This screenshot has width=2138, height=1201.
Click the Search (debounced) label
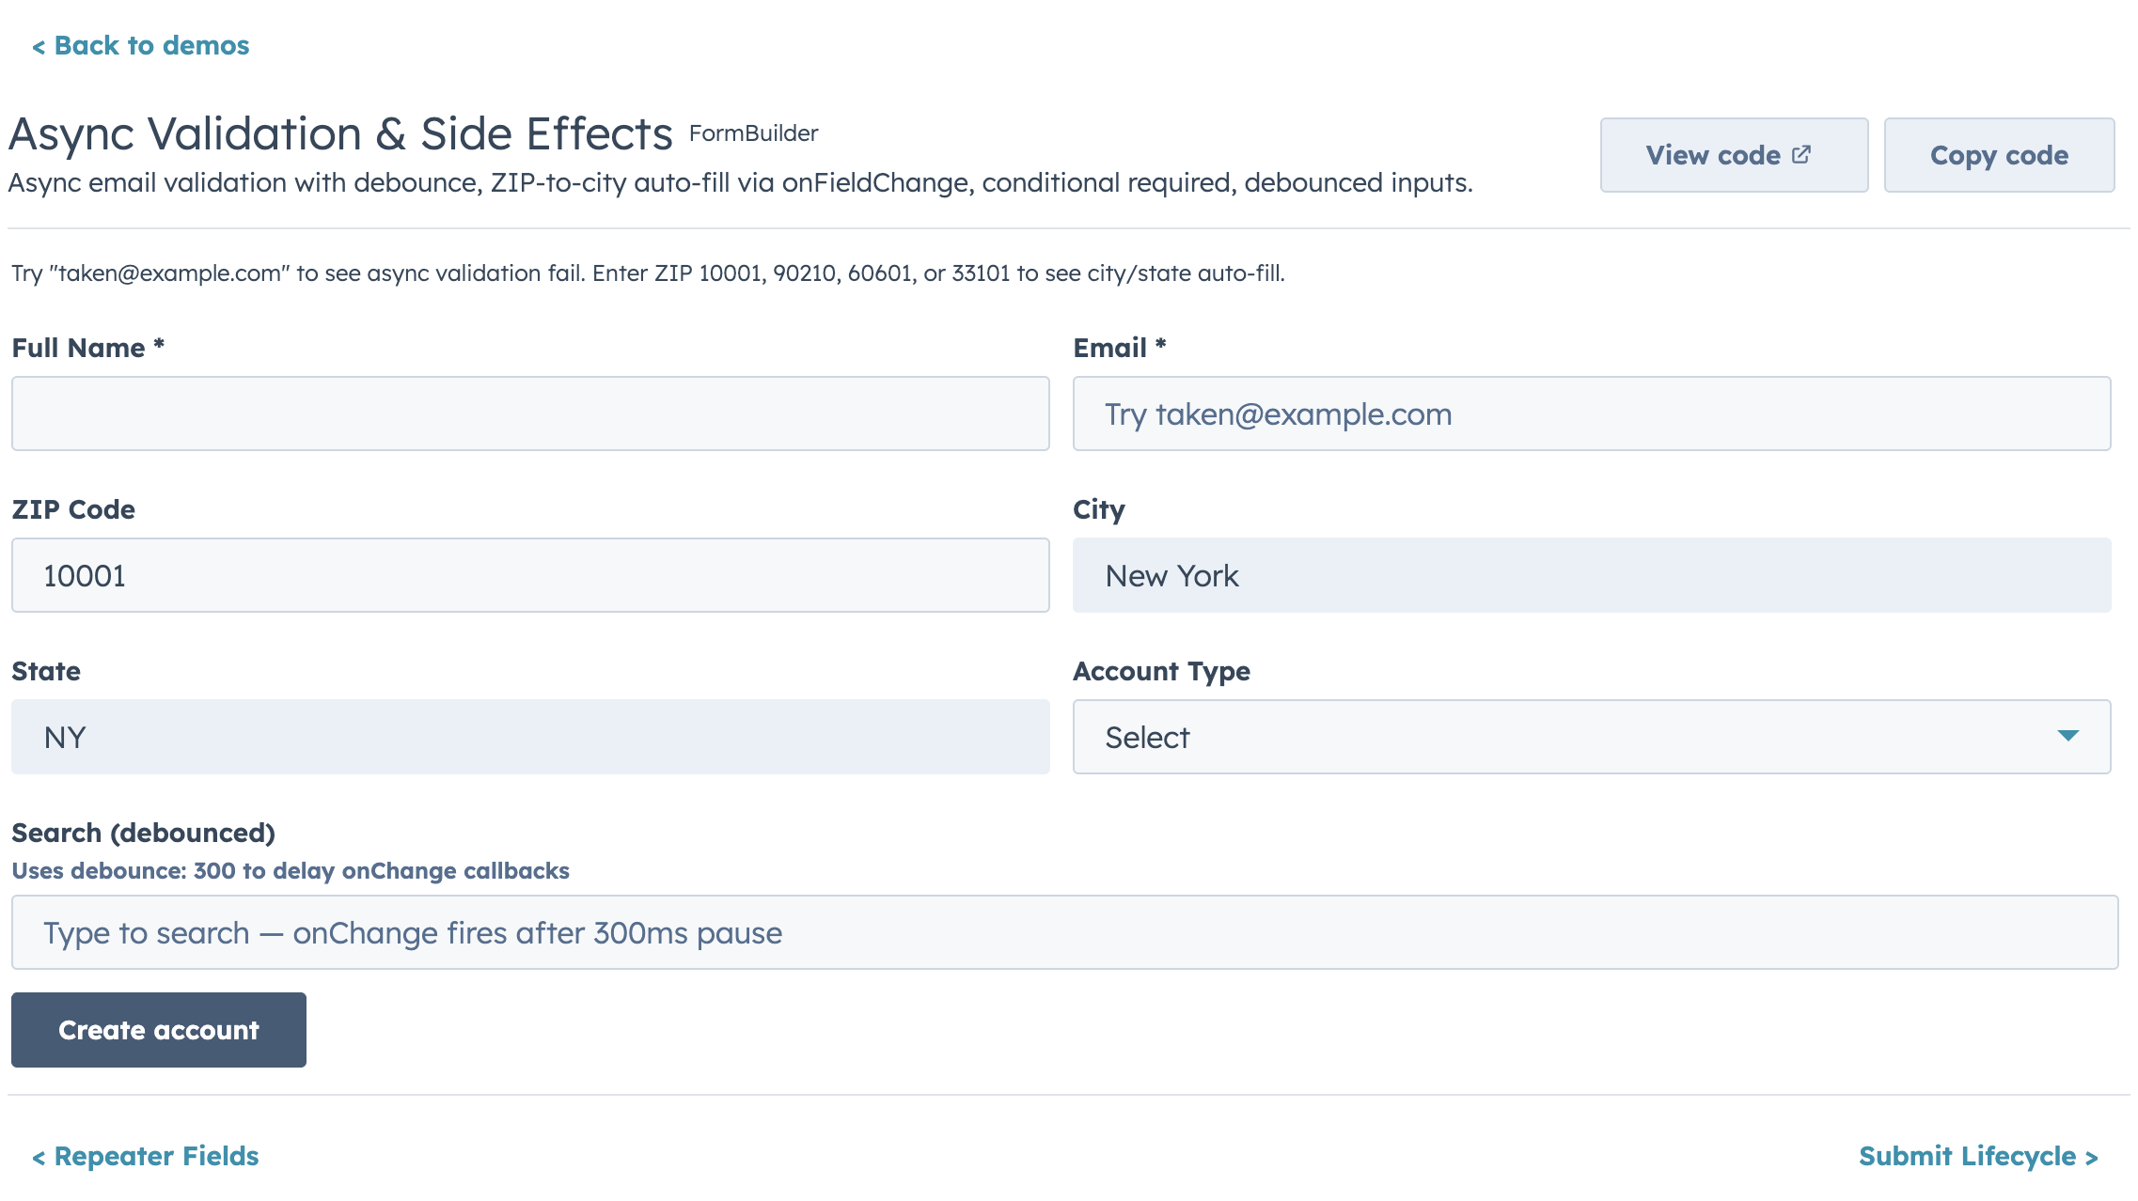click(x=143, y=833)
